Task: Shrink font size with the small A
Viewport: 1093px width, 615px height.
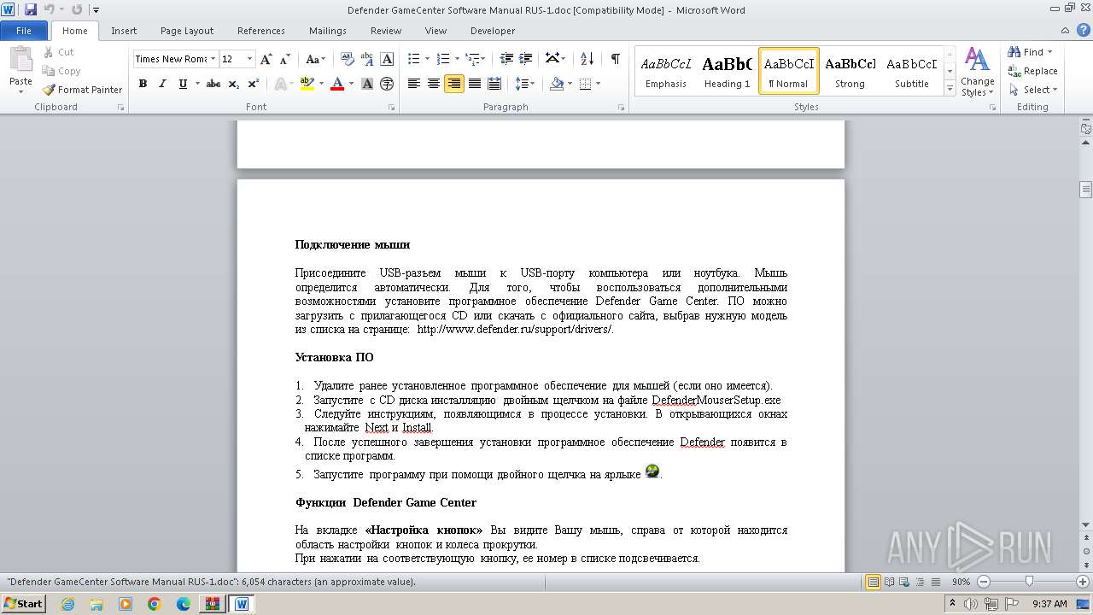Action: (285, 59)
